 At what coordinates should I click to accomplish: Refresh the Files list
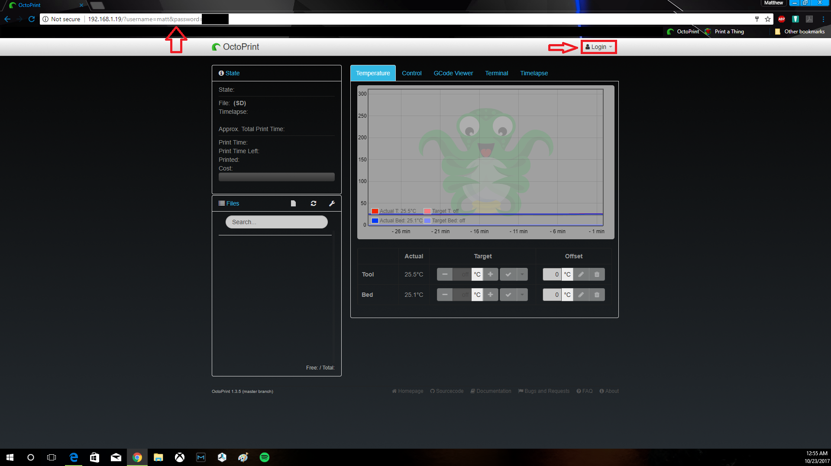(314, 203)
